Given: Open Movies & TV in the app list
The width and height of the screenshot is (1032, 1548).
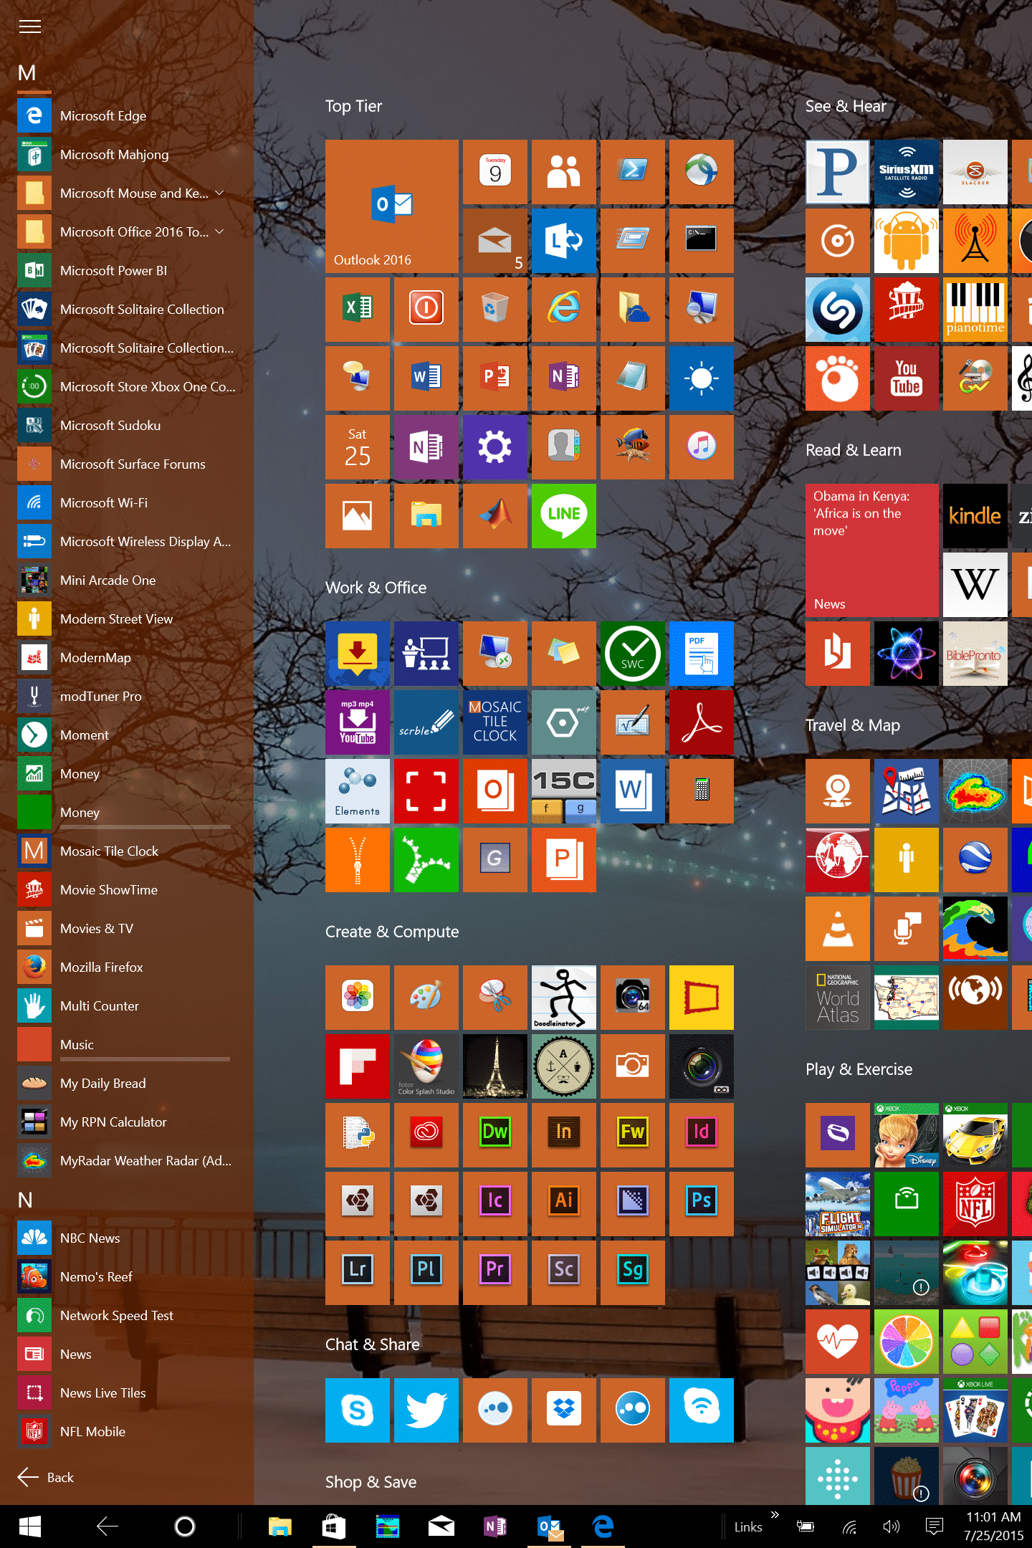Looking at the screenshot, I should 127,929.
